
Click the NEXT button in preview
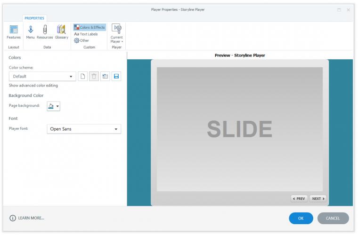tap(318, 198)
